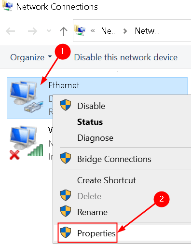
Task: Click the shield icon beside Rename
Action: tap(66, 211)
